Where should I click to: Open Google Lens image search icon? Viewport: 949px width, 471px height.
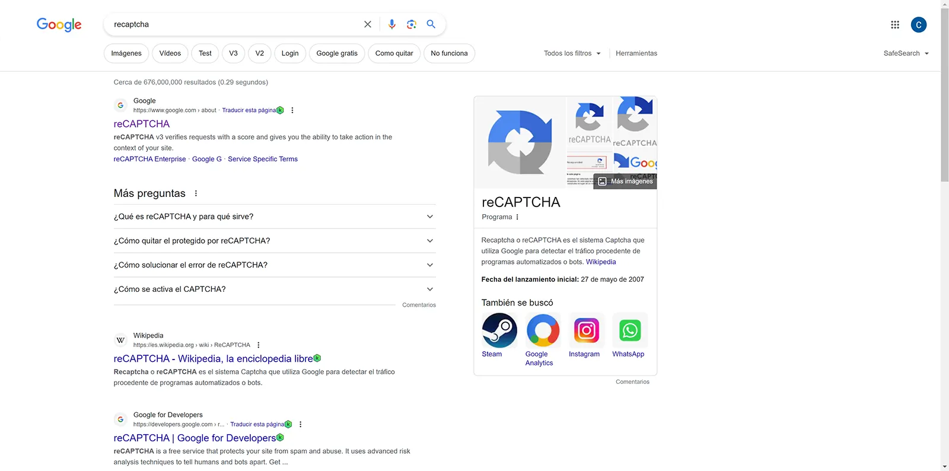pos(411,24)
